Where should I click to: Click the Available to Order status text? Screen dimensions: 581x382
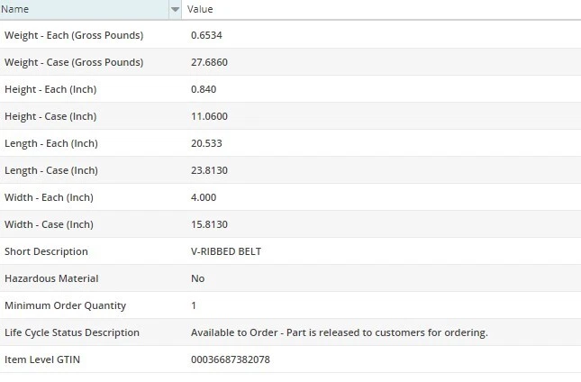point(339,332)
